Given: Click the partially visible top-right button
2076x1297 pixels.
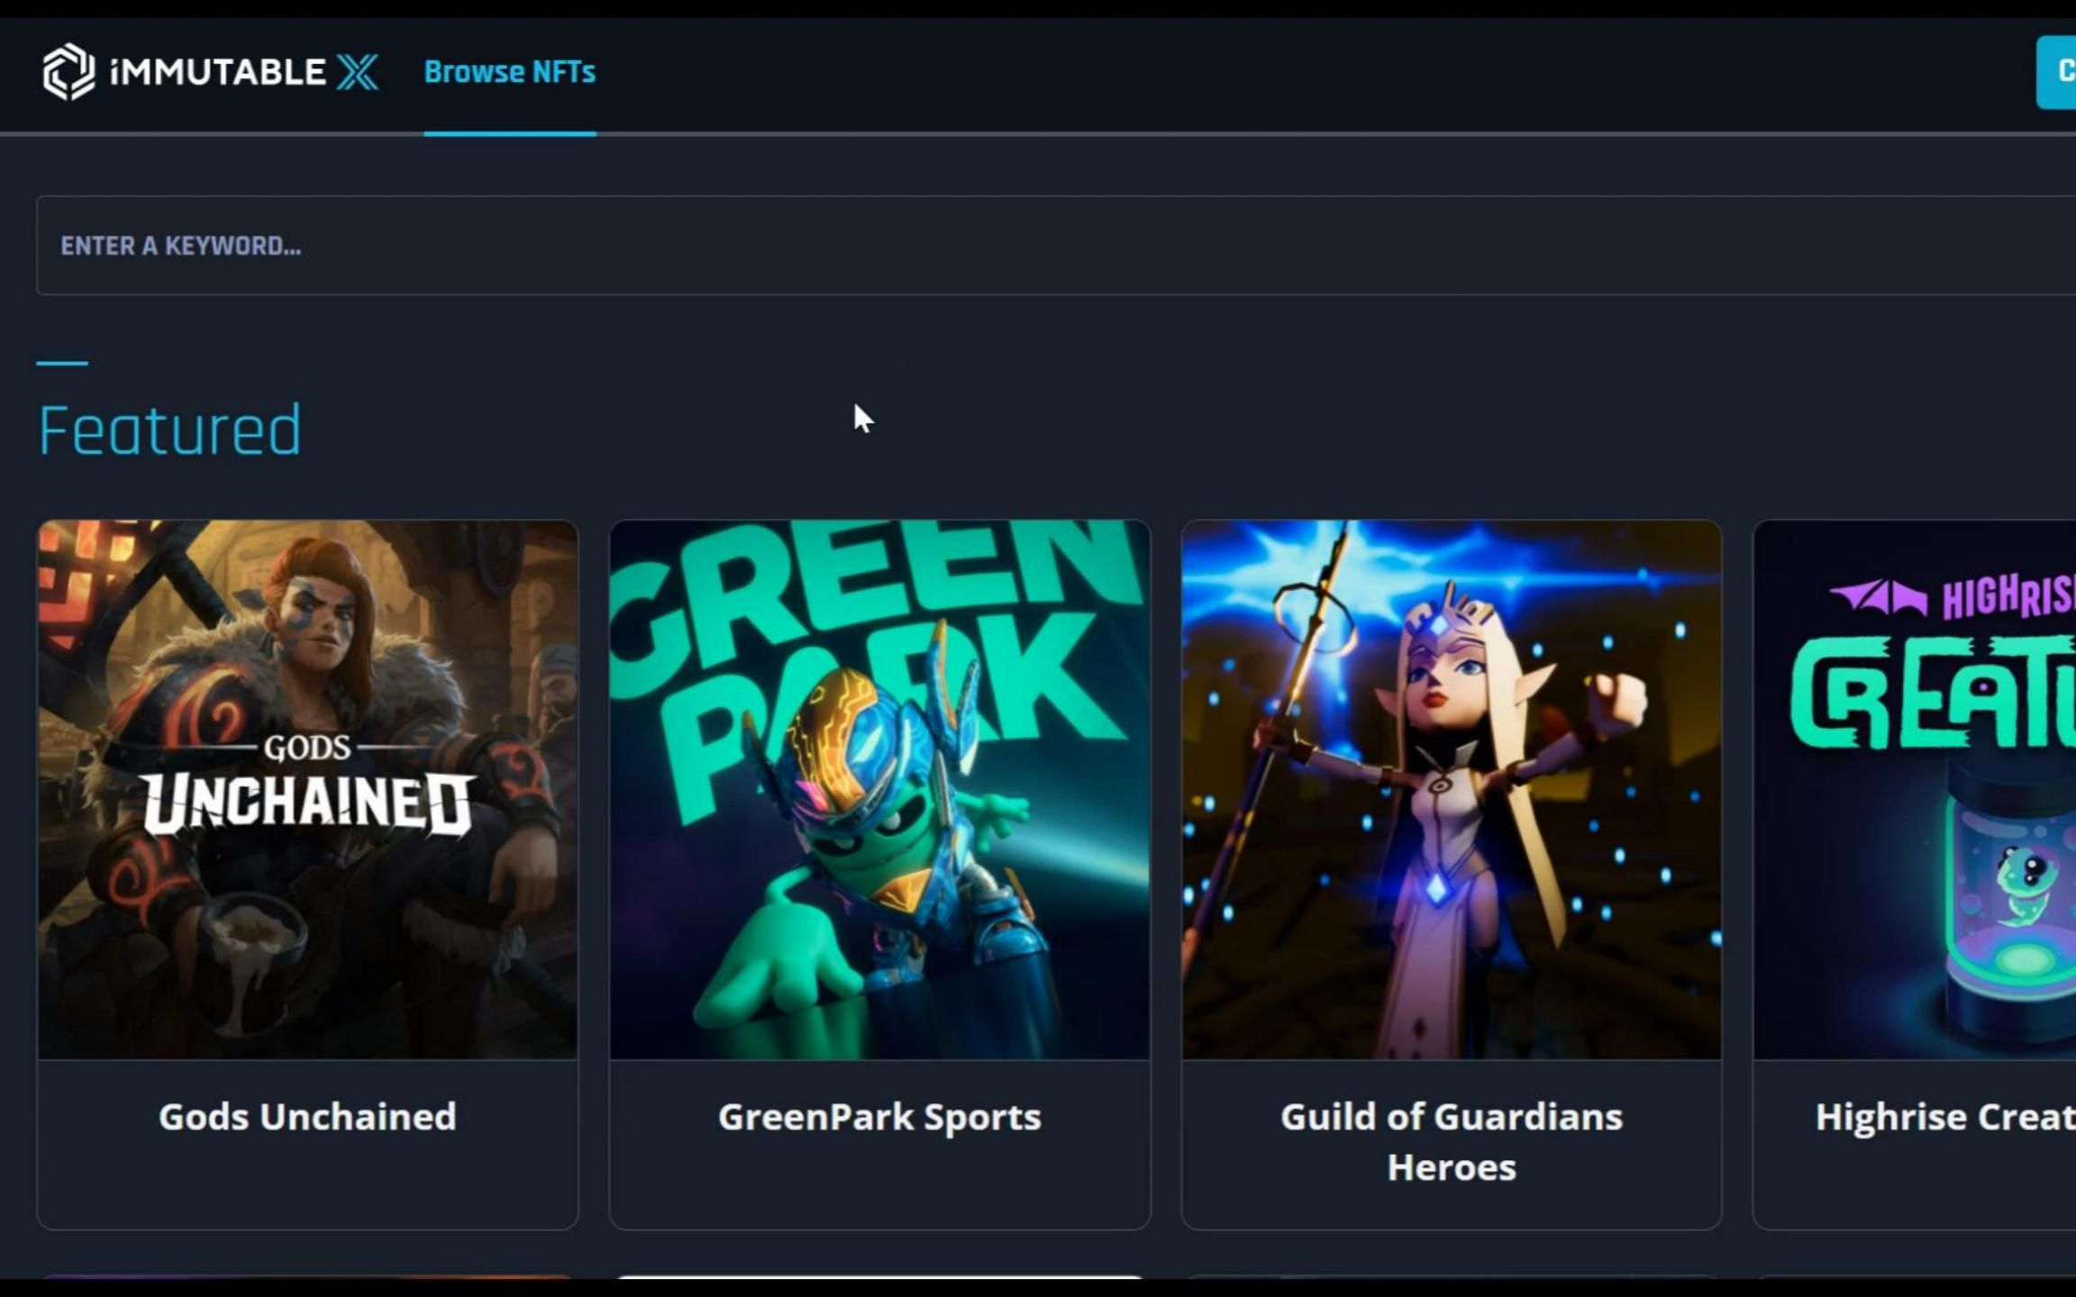Looking at the screenshot, I should (2062, 70).
